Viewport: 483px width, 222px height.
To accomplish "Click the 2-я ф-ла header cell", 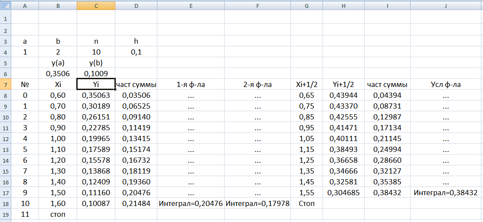I will click(x=258, y=84).
